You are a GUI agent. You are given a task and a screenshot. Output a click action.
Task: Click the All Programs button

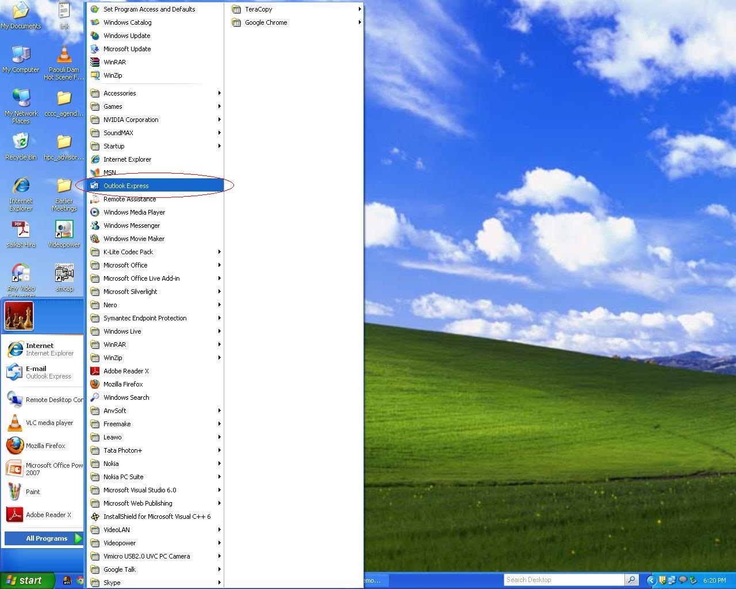click(44, 538)
